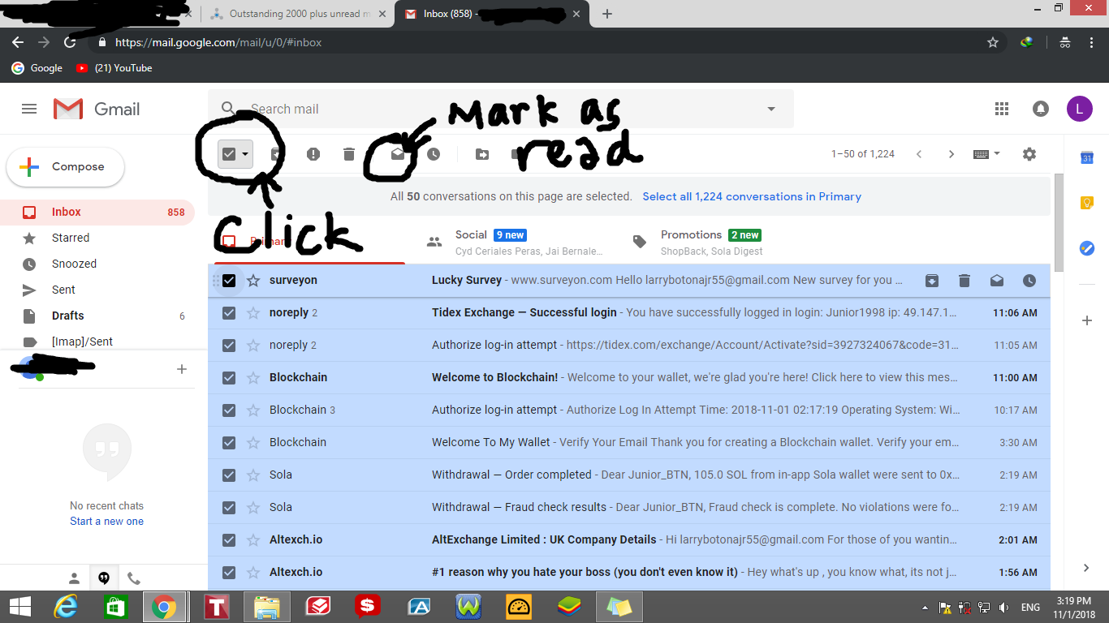The width and height of the screenshot is (1109, 623).
Task: Click the Gmail logo
Action: 97,109
